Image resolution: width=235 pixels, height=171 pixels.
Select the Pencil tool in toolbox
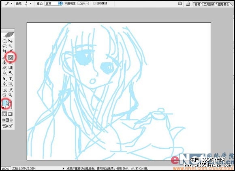[11, 57]
